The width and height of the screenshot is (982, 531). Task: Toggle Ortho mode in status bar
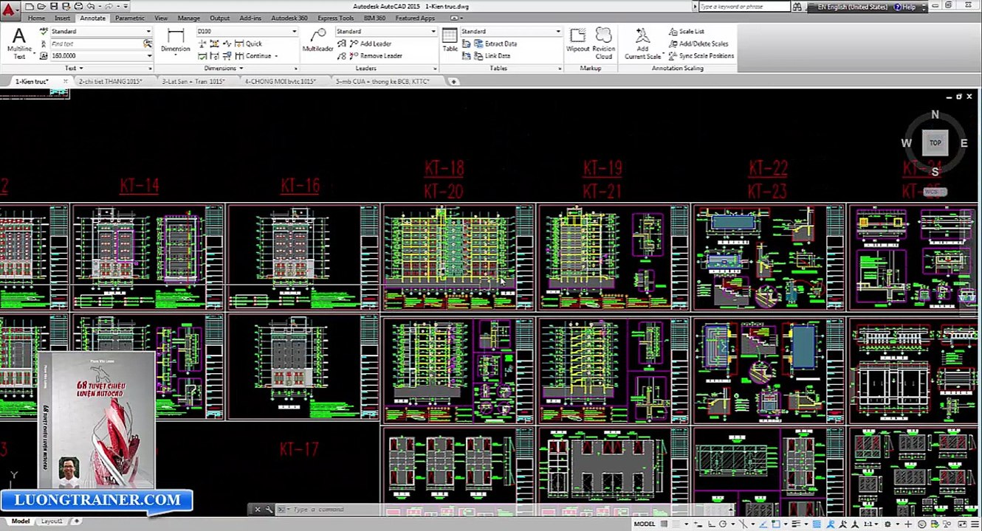click(711, 524)
